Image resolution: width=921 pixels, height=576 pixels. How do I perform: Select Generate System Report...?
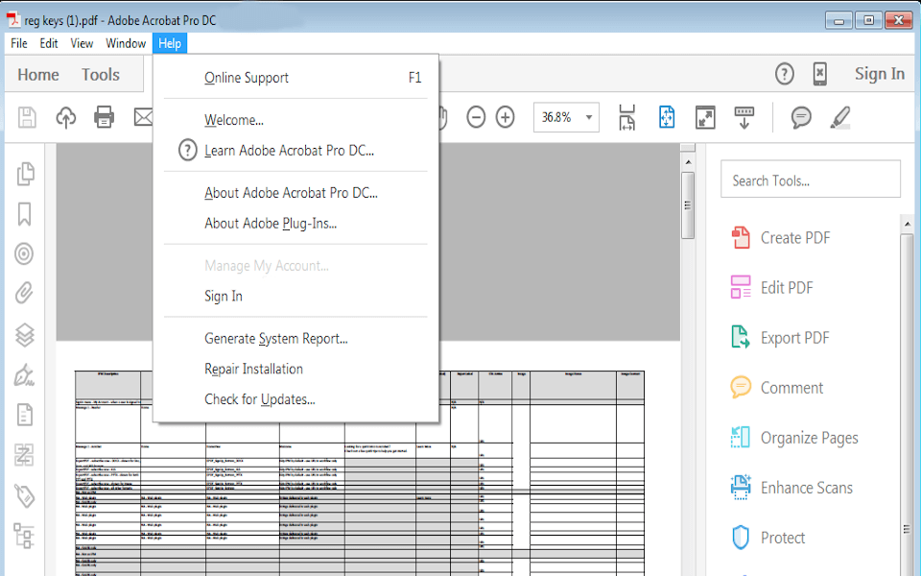[x=295, y=339]
